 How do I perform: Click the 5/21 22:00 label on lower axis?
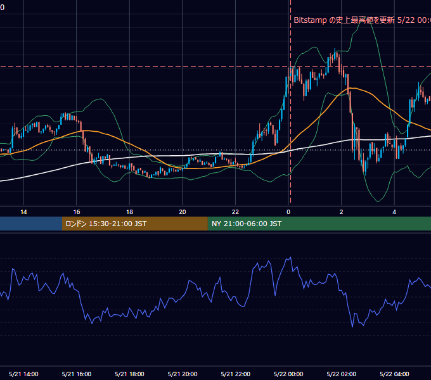[x=236, y=374]
